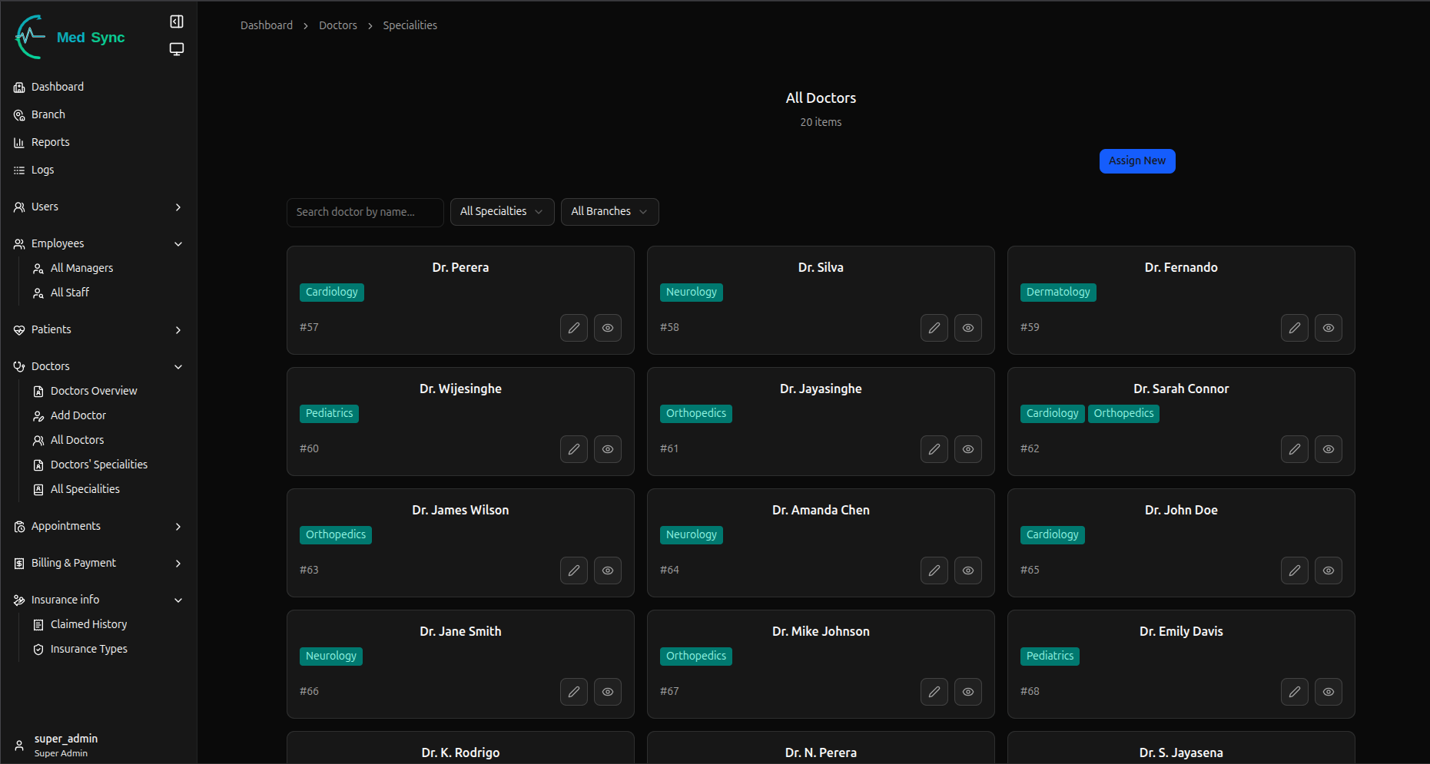Expand the Users sidebar section
Image resolution: width=1430 pixels, height=764 pixels.
coord(98,207)
